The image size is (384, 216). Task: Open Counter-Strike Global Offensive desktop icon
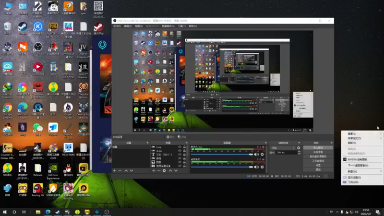[7, 151]
